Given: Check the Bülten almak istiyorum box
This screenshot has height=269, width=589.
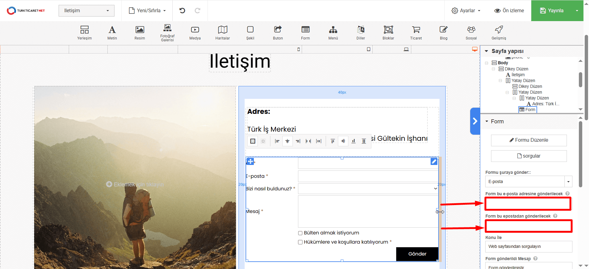Looking at the screenshot, I should (x=300, y=233).
